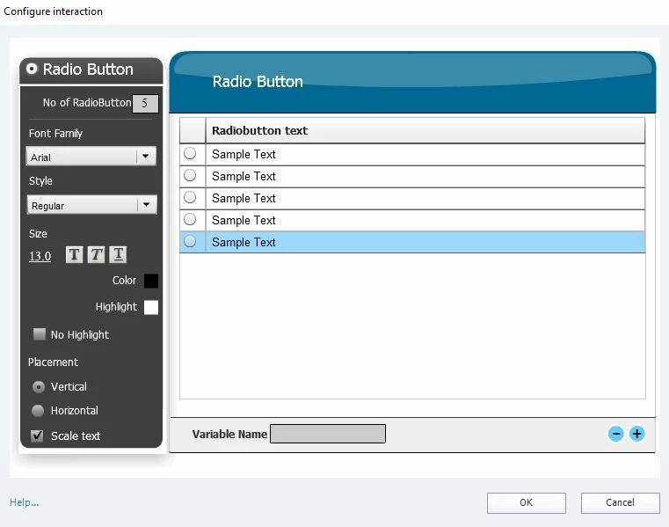Click the Variable Name input field
Image resolution: width=669 pixels, height=527 pixels.
328,434
